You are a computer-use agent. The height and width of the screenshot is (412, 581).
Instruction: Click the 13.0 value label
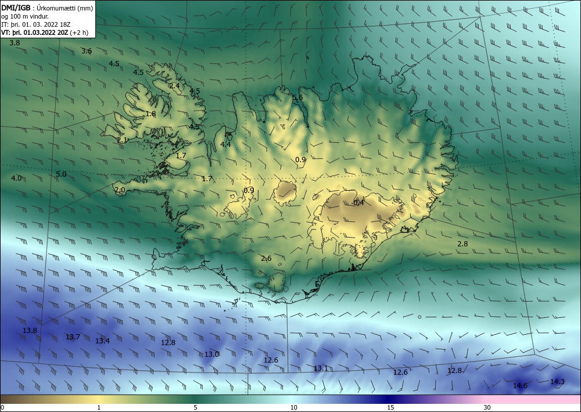[x=211, y=354]
